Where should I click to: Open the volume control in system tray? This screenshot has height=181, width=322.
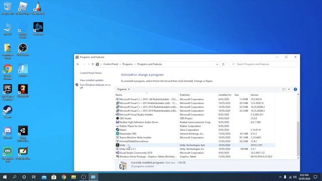pyautogui.click(x=295, y=177)
